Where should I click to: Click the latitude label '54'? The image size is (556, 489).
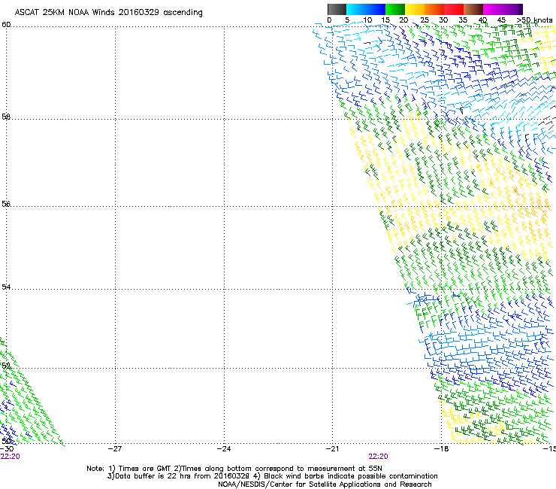pos(6,287)
